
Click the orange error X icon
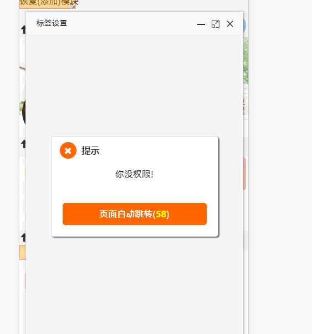[x=68, y=150]
